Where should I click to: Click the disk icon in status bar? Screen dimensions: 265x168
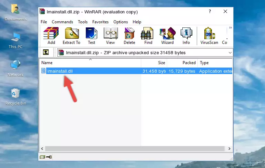tap(42, 157)
